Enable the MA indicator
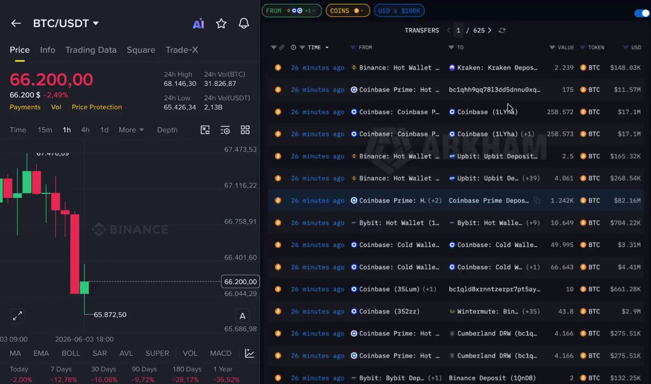The image size is (651, 384). (x=15, y=353)
